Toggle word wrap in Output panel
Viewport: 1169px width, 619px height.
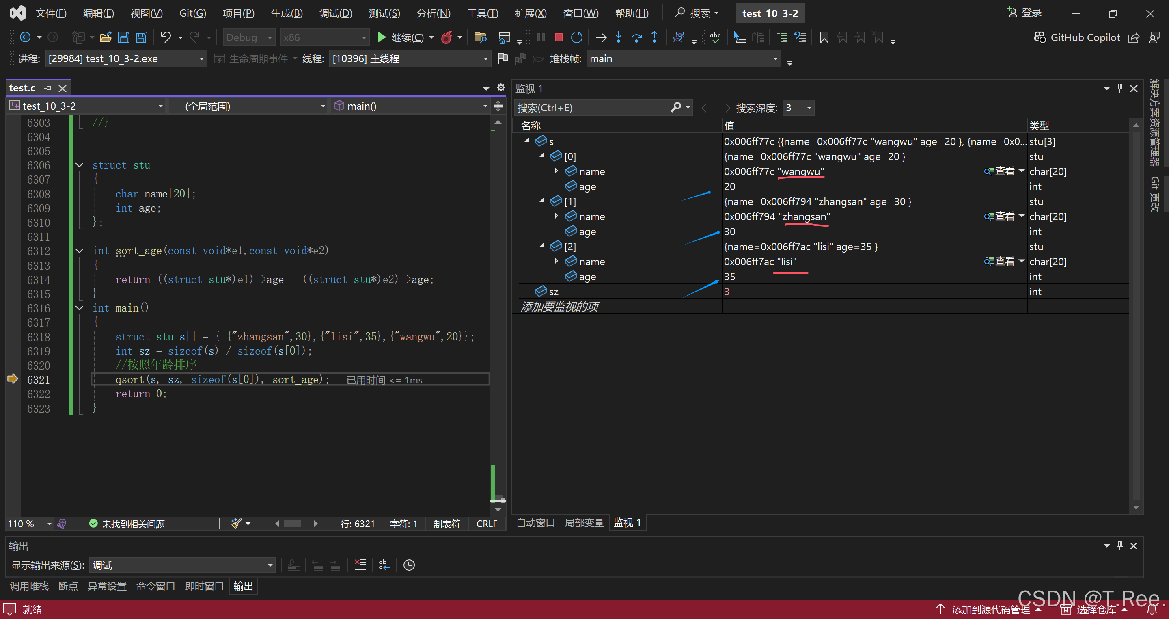coord(384,565)
